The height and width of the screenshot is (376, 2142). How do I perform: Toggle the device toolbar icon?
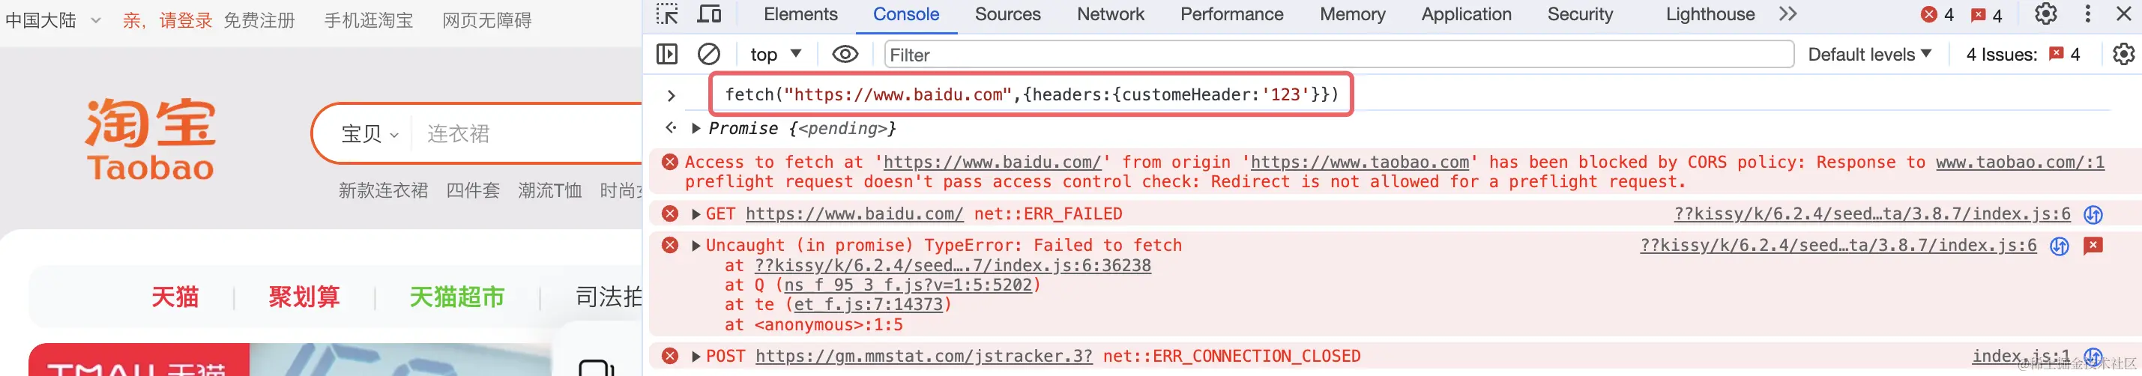coord(709,14)
